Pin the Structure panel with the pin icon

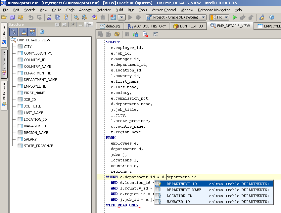[72, 24]
